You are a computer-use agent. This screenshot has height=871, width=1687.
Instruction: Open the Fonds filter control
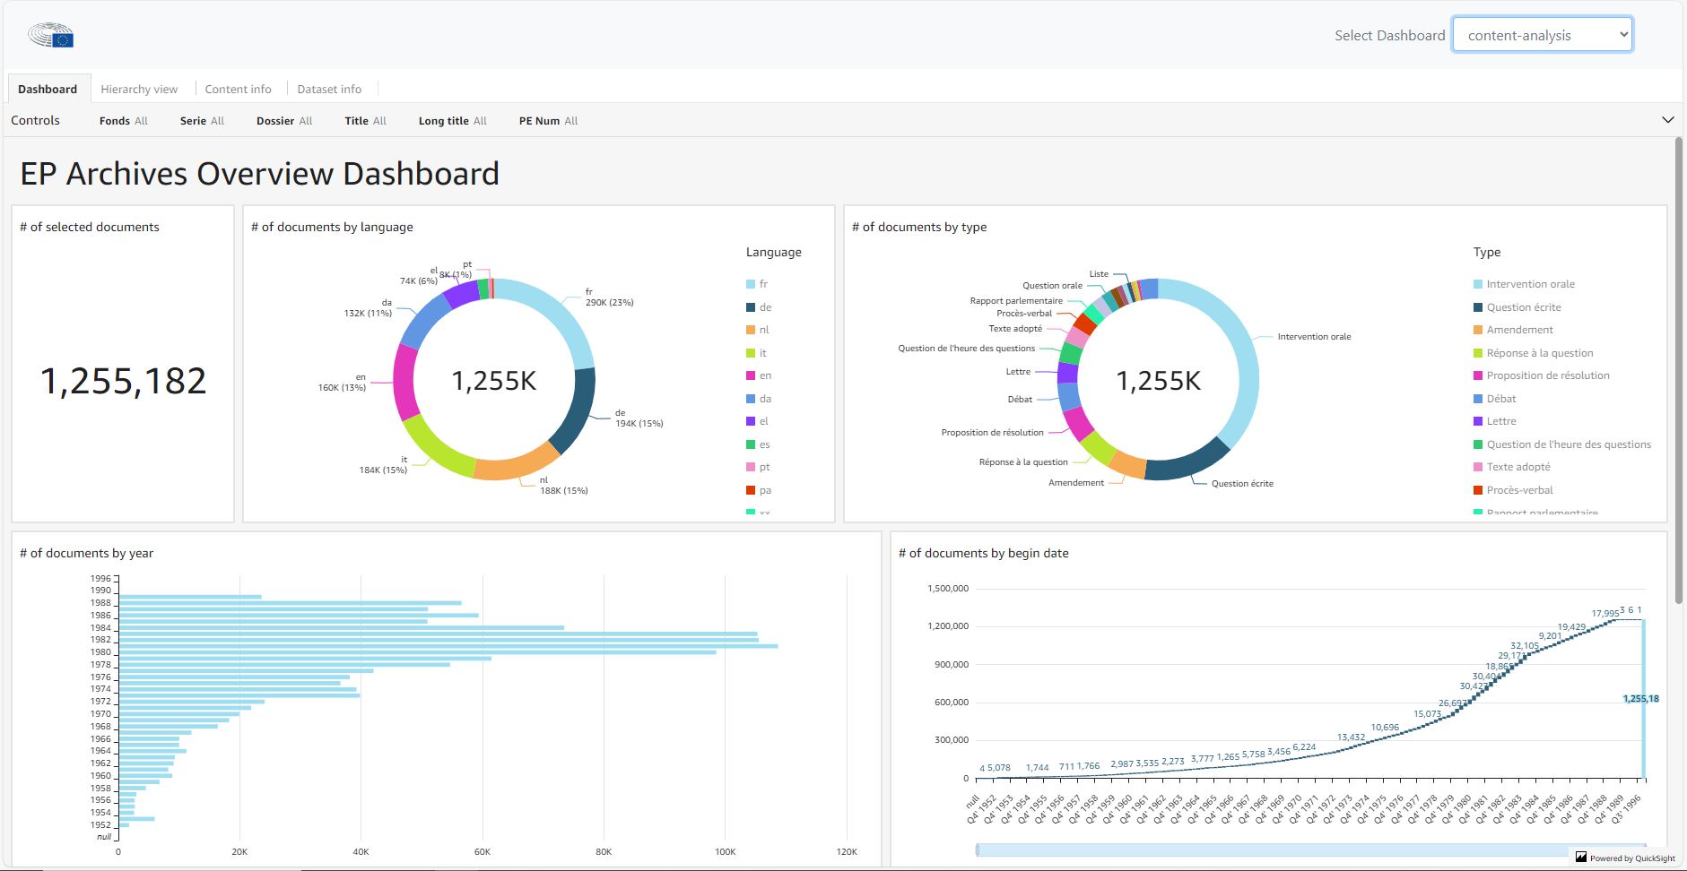click(x=124, y=121)
